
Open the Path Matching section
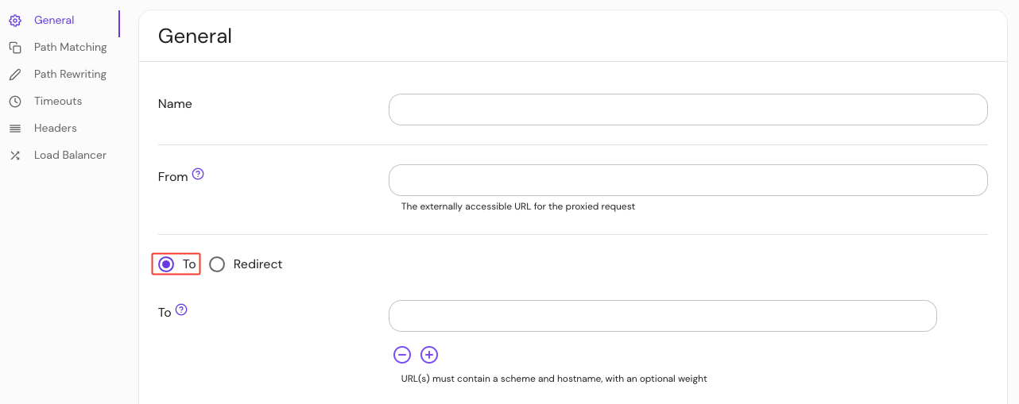pyautogui.click(x=70, y=48)
